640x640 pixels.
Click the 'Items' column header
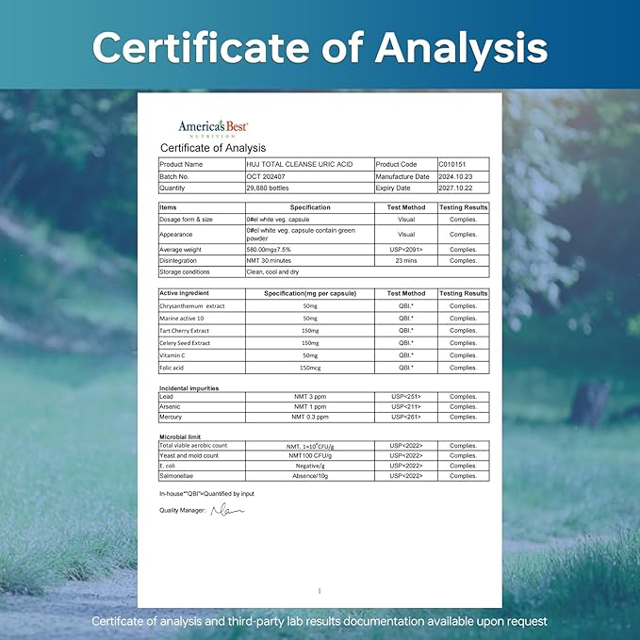(168, 207)
